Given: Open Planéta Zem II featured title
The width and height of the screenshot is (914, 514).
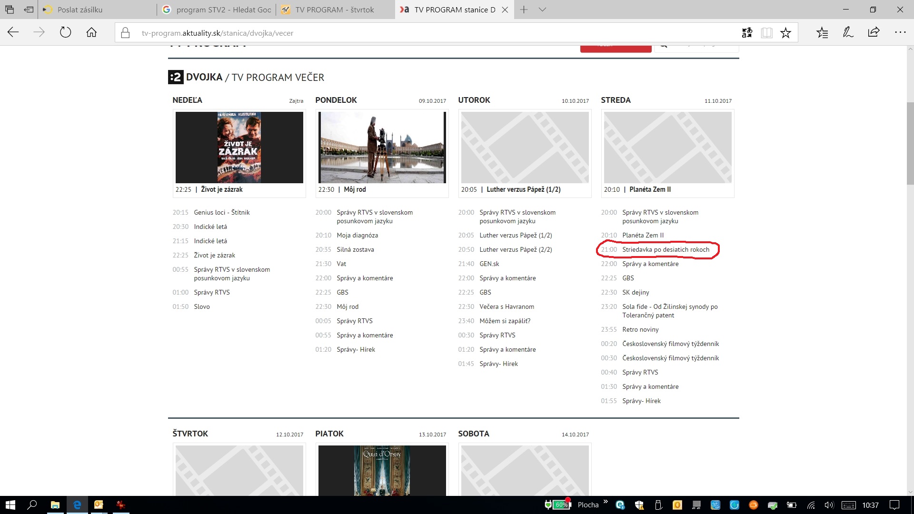Looking at the screenshot, I should click(650, 189).
